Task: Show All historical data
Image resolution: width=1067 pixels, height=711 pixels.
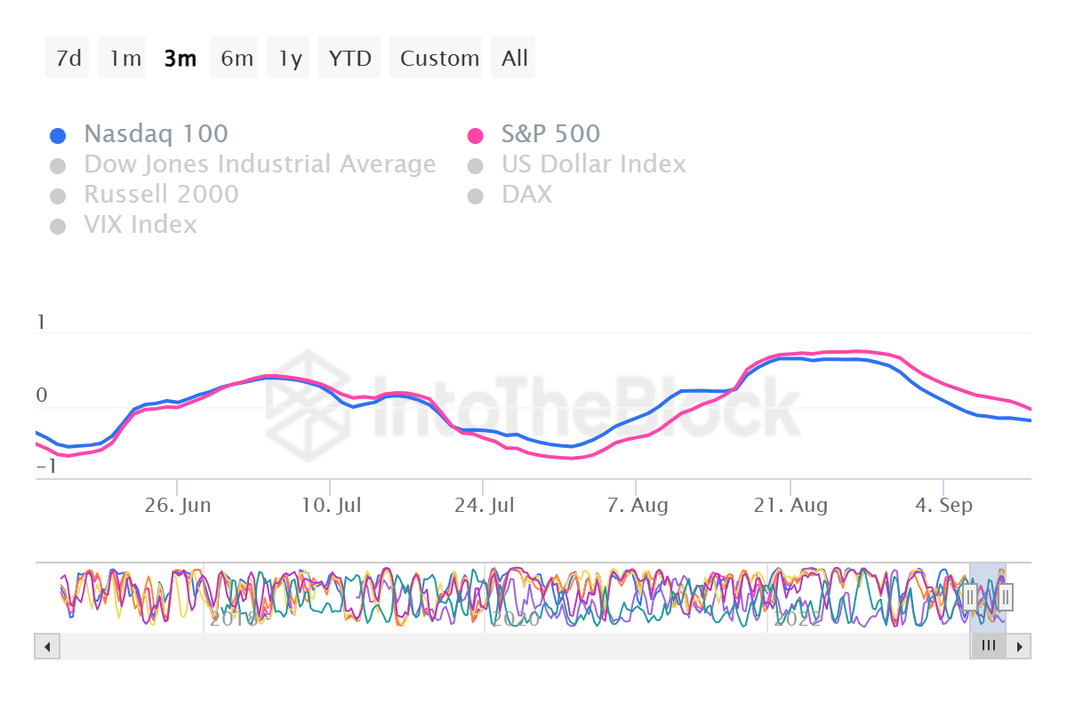Action: [513, 57]
